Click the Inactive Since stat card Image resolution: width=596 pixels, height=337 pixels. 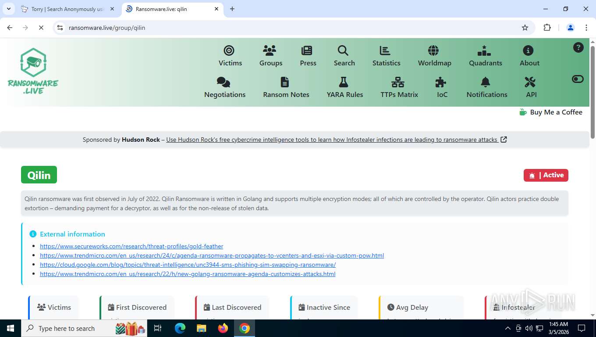pos(324,308)
